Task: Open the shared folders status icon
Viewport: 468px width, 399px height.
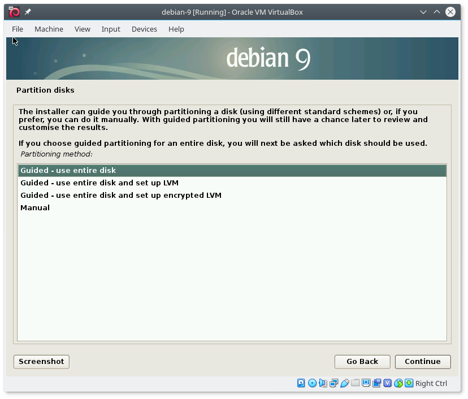Action: click(x=355, y=383)
